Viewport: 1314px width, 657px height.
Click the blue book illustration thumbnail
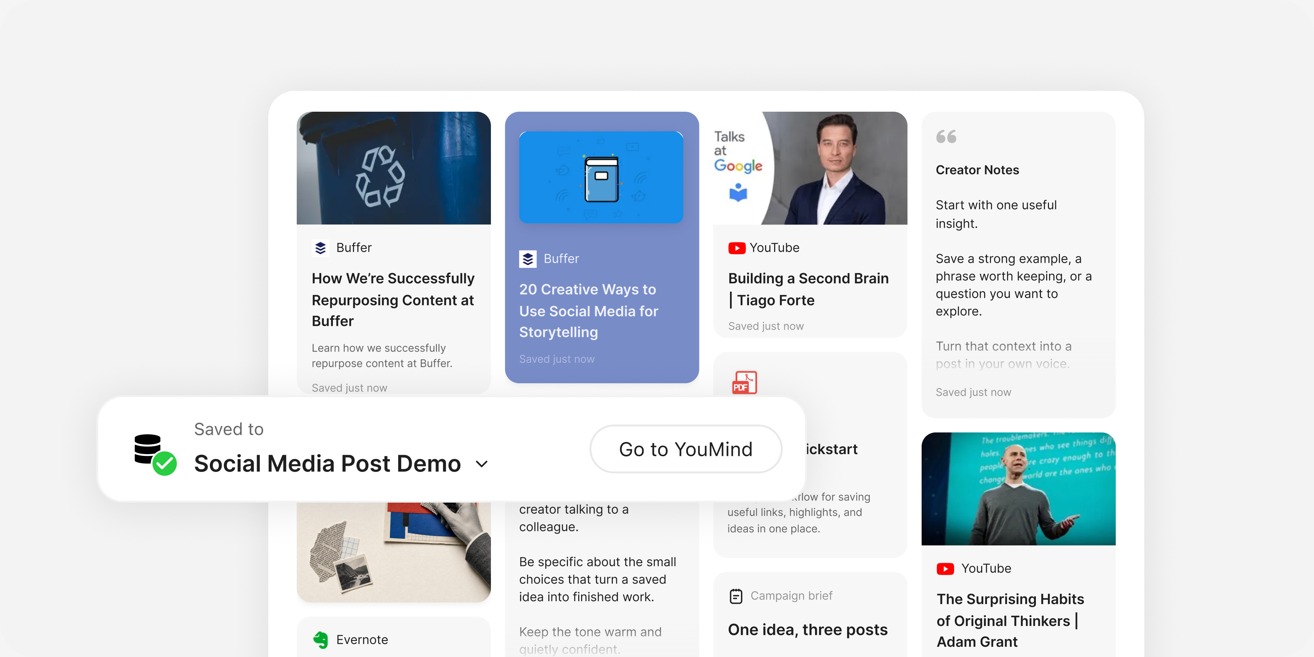[601, 177]
